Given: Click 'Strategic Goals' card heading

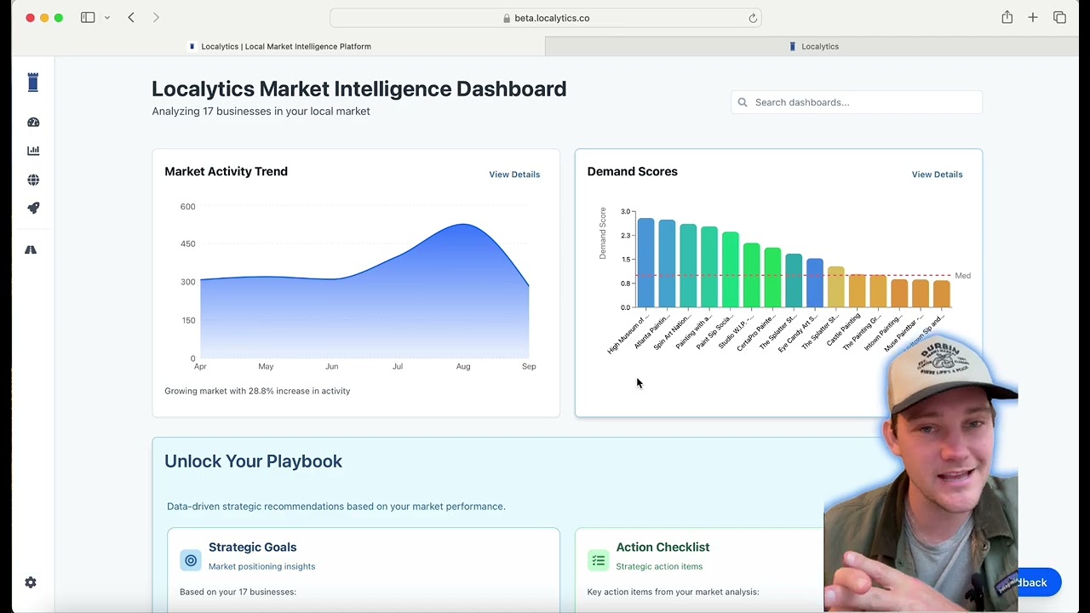Looking at the screenshot, I should pos(252,547).
